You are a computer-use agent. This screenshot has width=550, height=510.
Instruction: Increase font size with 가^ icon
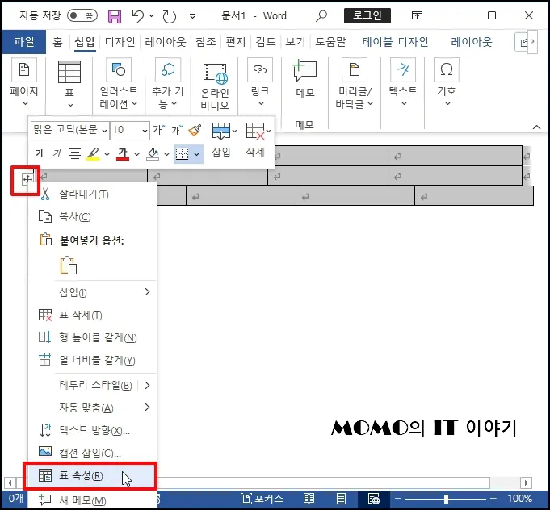point(158,130)
